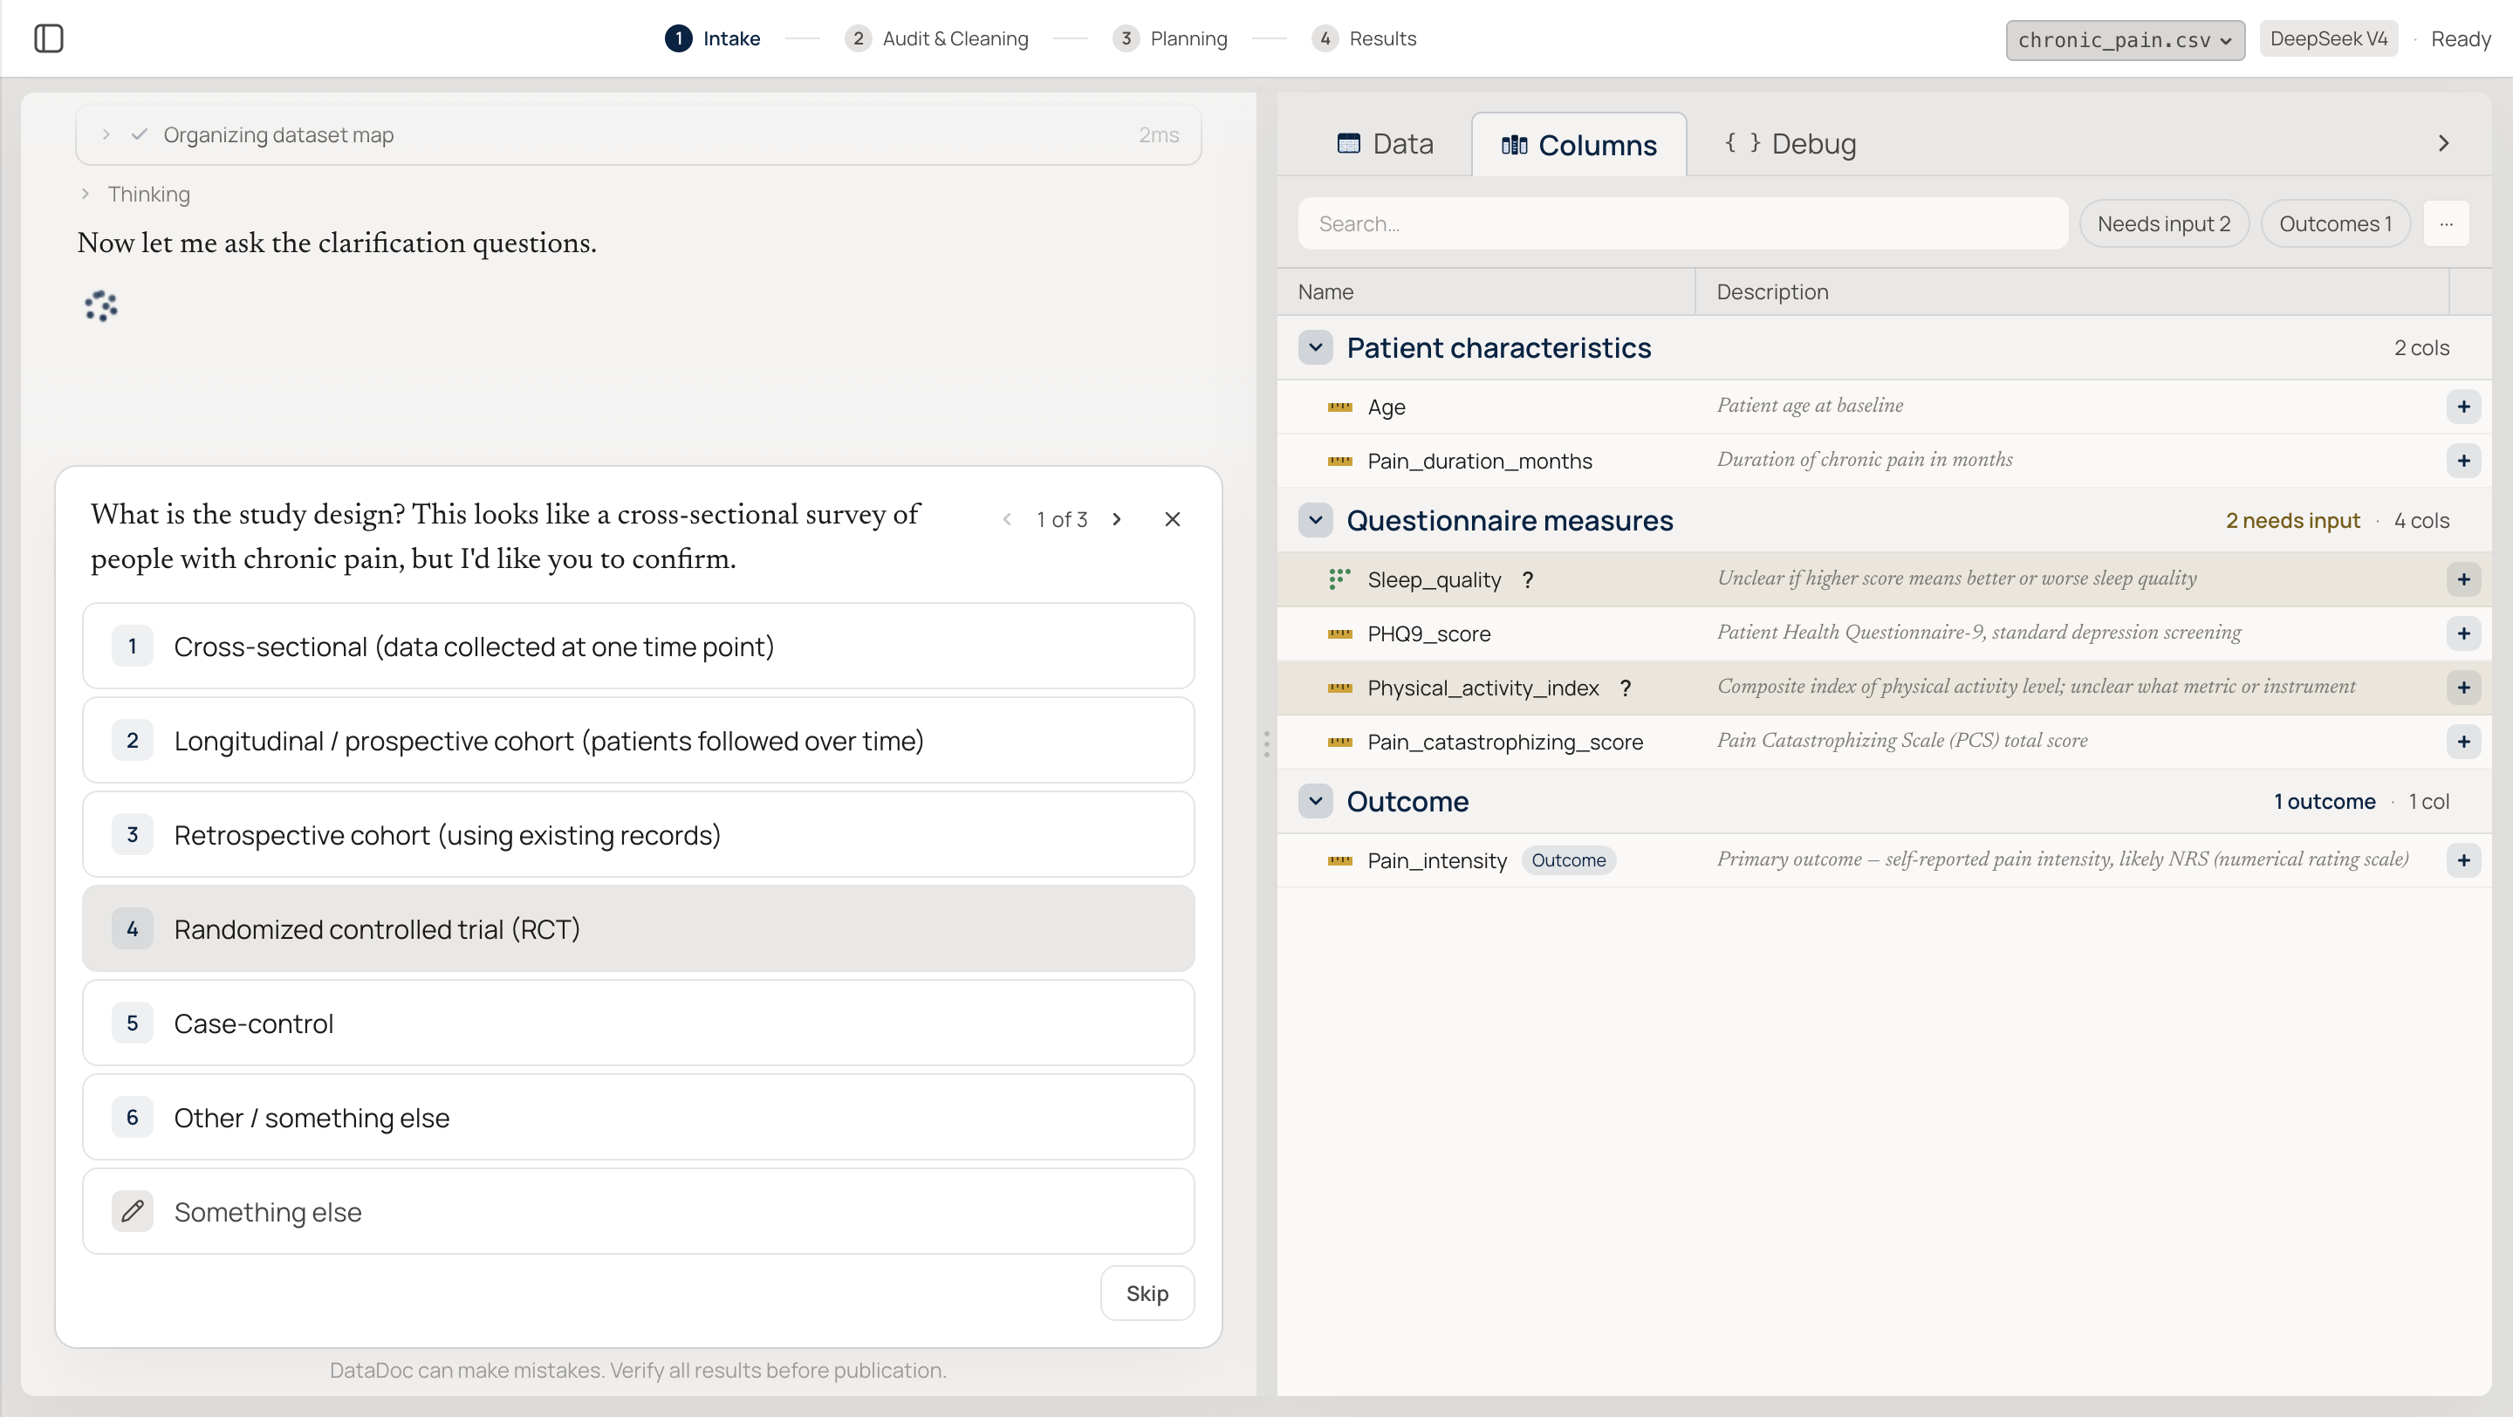2513x1417 pixels.
Task: Select Randomized controlled trial (RCT) option
Action: coord(639,928)
